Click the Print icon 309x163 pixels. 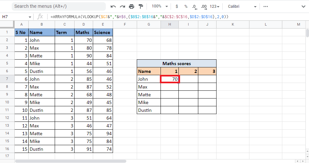click(x=132, y=6)
